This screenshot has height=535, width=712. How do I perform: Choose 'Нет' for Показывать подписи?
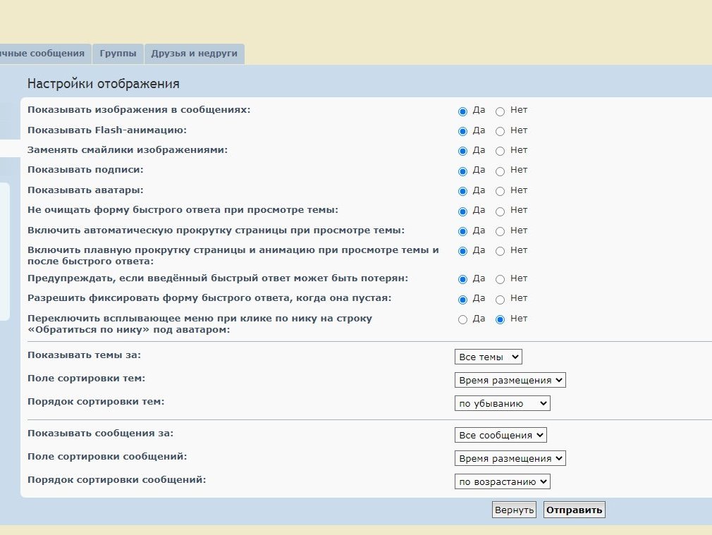point(501,171)
